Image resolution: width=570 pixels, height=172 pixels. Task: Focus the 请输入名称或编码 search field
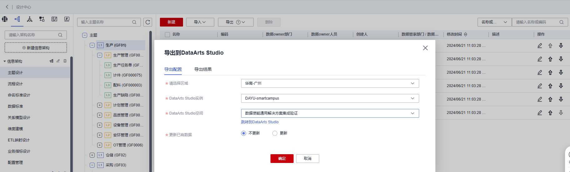tap(540, 22)
